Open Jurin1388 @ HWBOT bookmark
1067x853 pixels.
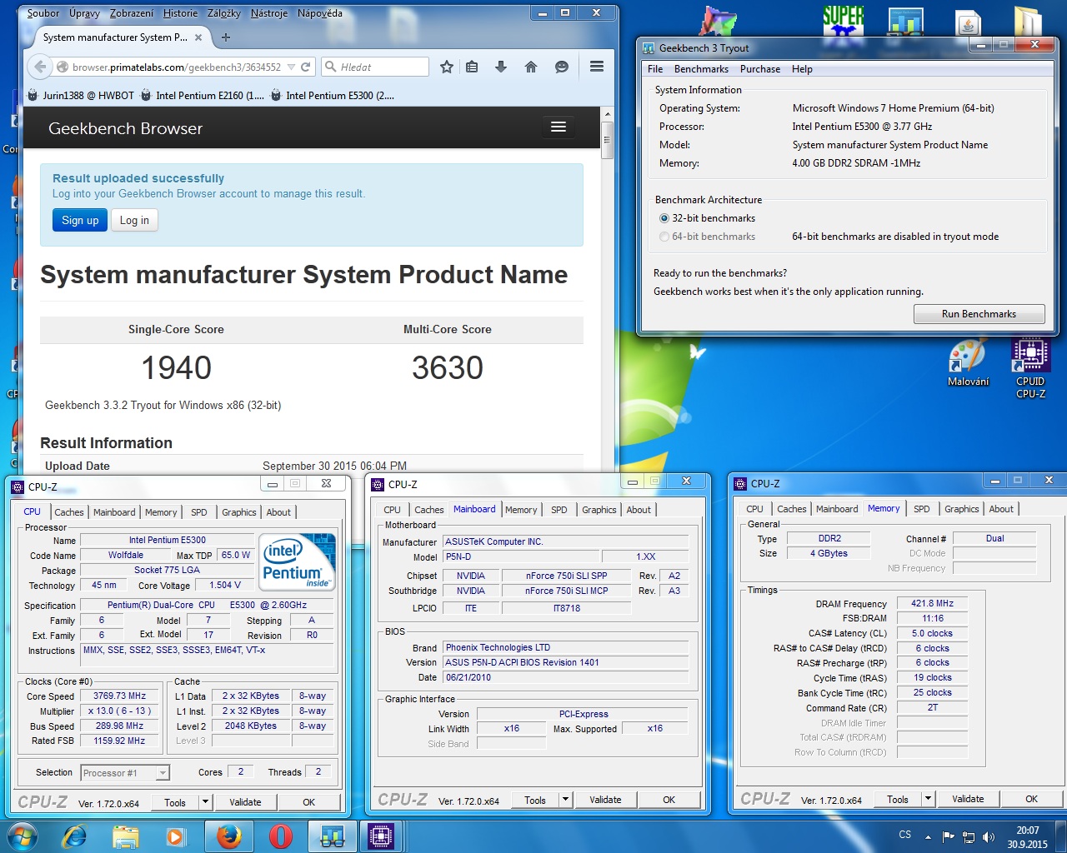click(x=81, y=96)
